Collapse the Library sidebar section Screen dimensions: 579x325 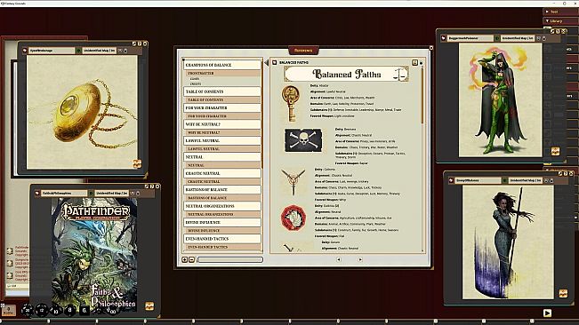click(x=560, y=21)
